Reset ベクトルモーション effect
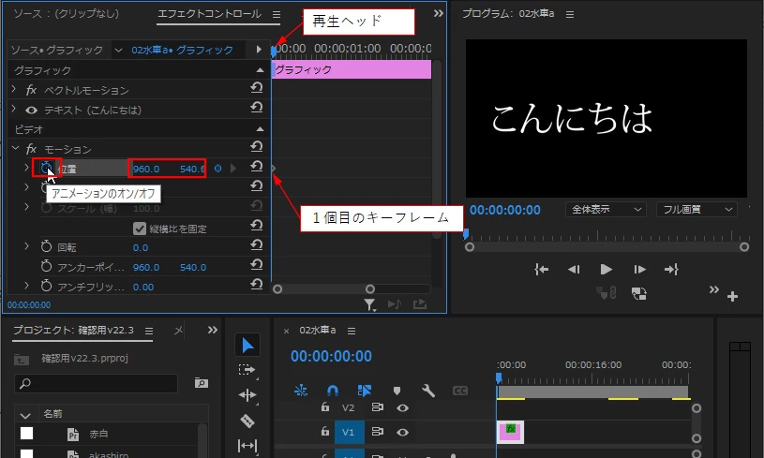This screenshot has height=458, width=764. [257, 88]
